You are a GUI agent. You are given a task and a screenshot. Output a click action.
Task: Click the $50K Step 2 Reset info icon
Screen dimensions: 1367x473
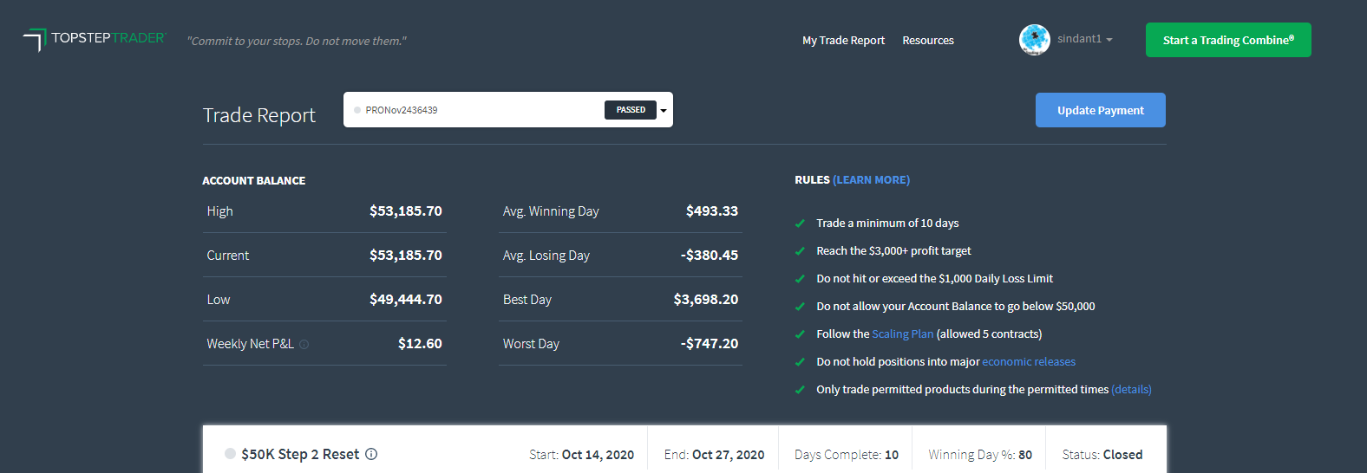coord(371,454)
